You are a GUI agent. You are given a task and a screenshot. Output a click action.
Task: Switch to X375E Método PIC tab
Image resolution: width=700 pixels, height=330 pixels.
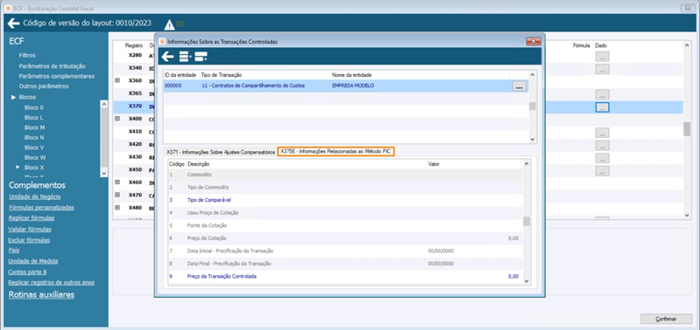point(336,152)
